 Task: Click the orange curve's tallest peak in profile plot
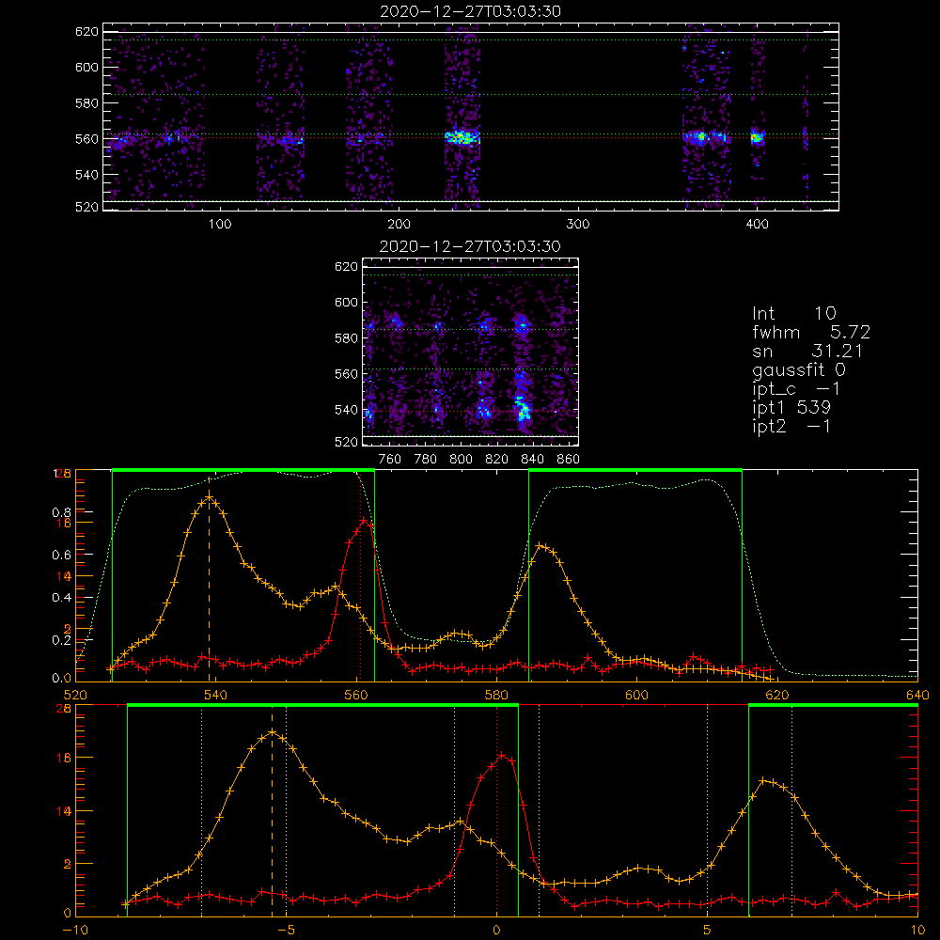tap(209, 497)
